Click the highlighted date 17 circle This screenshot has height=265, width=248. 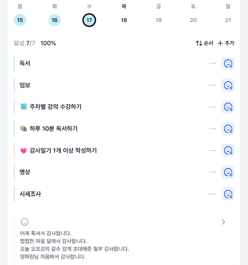pos(89,20)
